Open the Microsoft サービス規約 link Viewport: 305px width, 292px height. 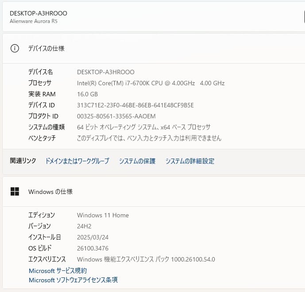point(58,270)
